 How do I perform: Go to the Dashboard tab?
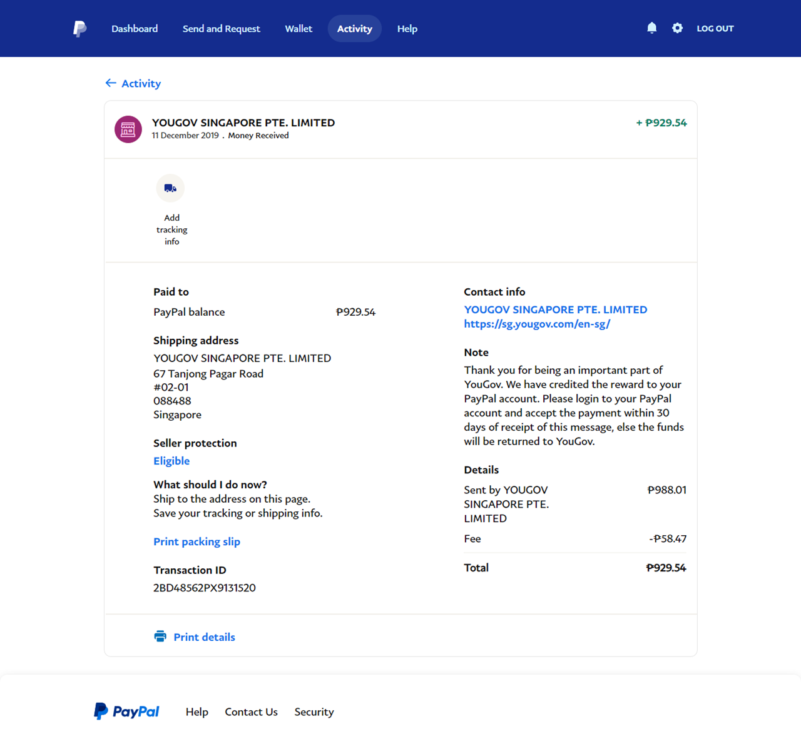tap(135, 29)
